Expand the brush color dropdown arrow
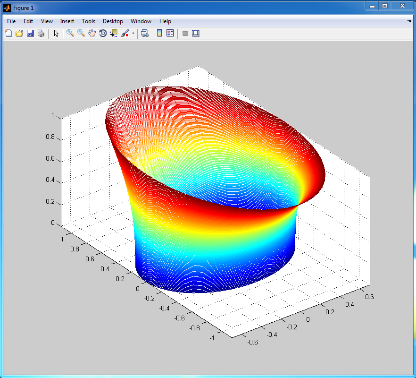The image size is (416, 378). (x=133, y=34)
